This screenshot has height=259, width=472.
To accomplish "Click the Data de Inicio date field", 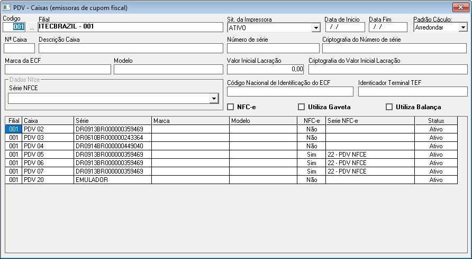I will click(x=345, y=27).
